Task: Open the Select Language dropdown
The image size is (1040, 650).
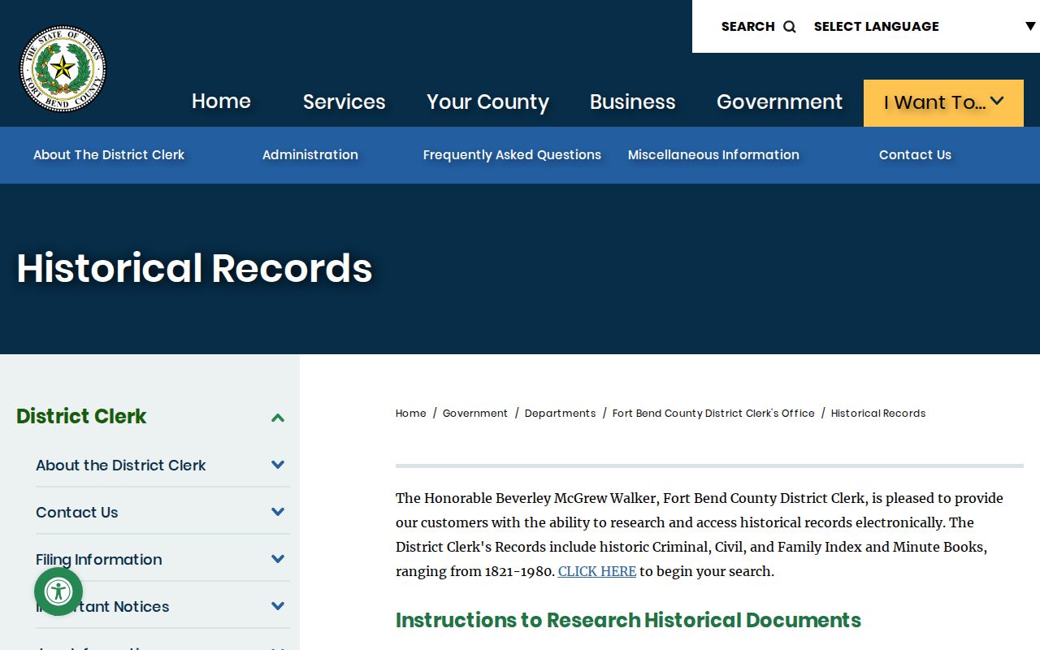Action: tap(925, 26)
